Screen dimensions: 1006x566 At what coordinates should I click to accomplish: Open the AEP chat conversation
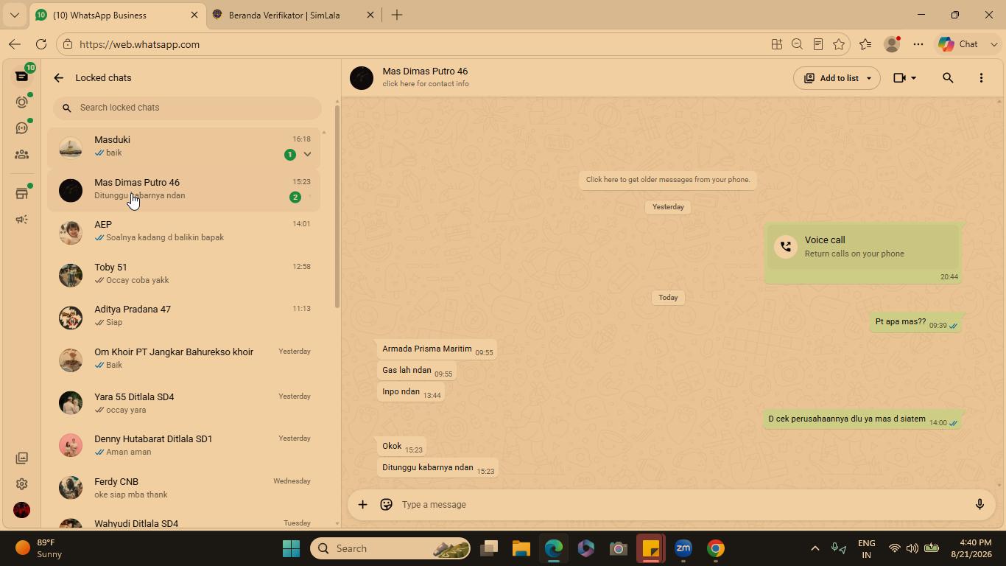coord(184,232)
